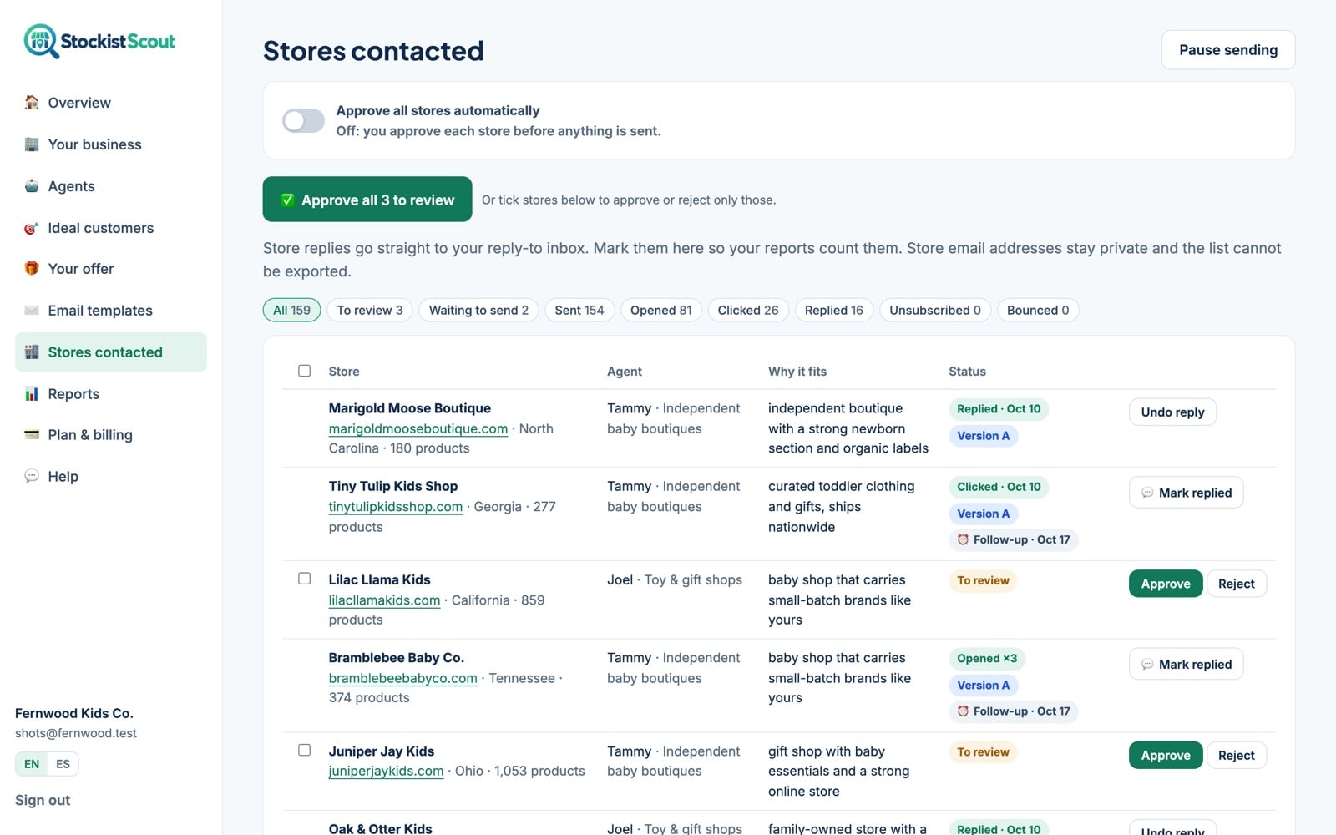This screenshot has width=1336, height=835.
Task: Tick the Lilac Llama Kids checkbox
Action: [x=305, y=579]
